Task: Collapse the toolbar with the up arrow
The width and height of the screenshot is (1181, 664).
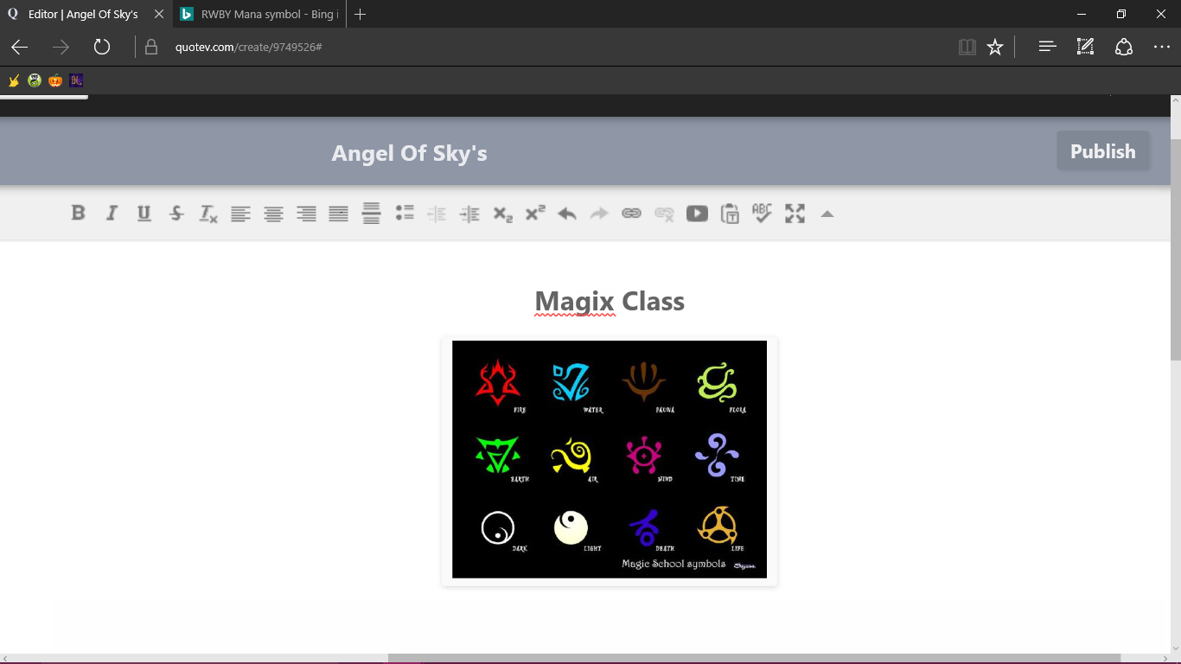Action: click(x=827, y=214)
